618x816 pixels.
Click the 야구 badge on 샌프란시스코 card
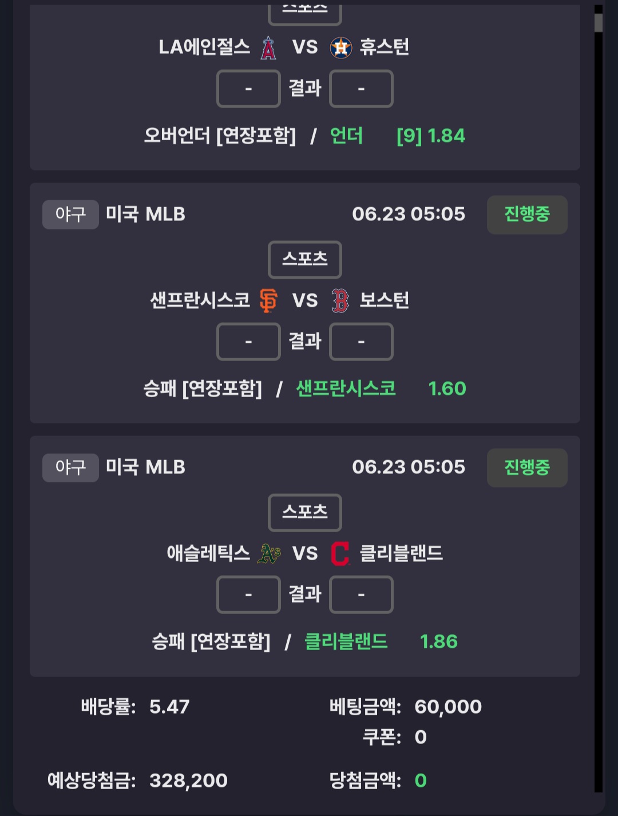click(70, 215)
